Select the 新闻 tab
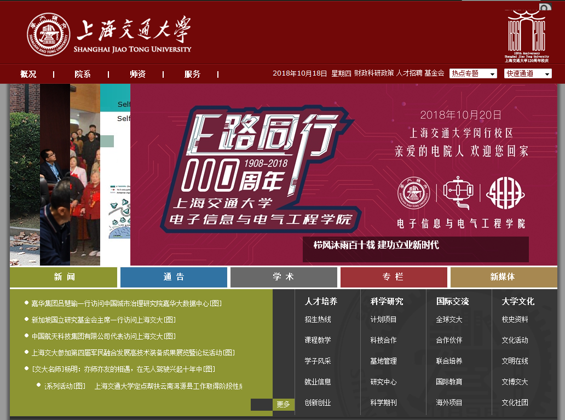Viewport: 565px width, 420px height. pyautogui.click(x=64, y=277)
